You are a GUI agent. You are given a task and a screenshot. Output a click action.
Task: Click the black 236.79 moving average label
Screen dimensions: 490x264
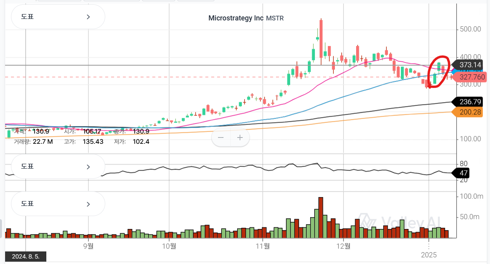coord(470,102)
